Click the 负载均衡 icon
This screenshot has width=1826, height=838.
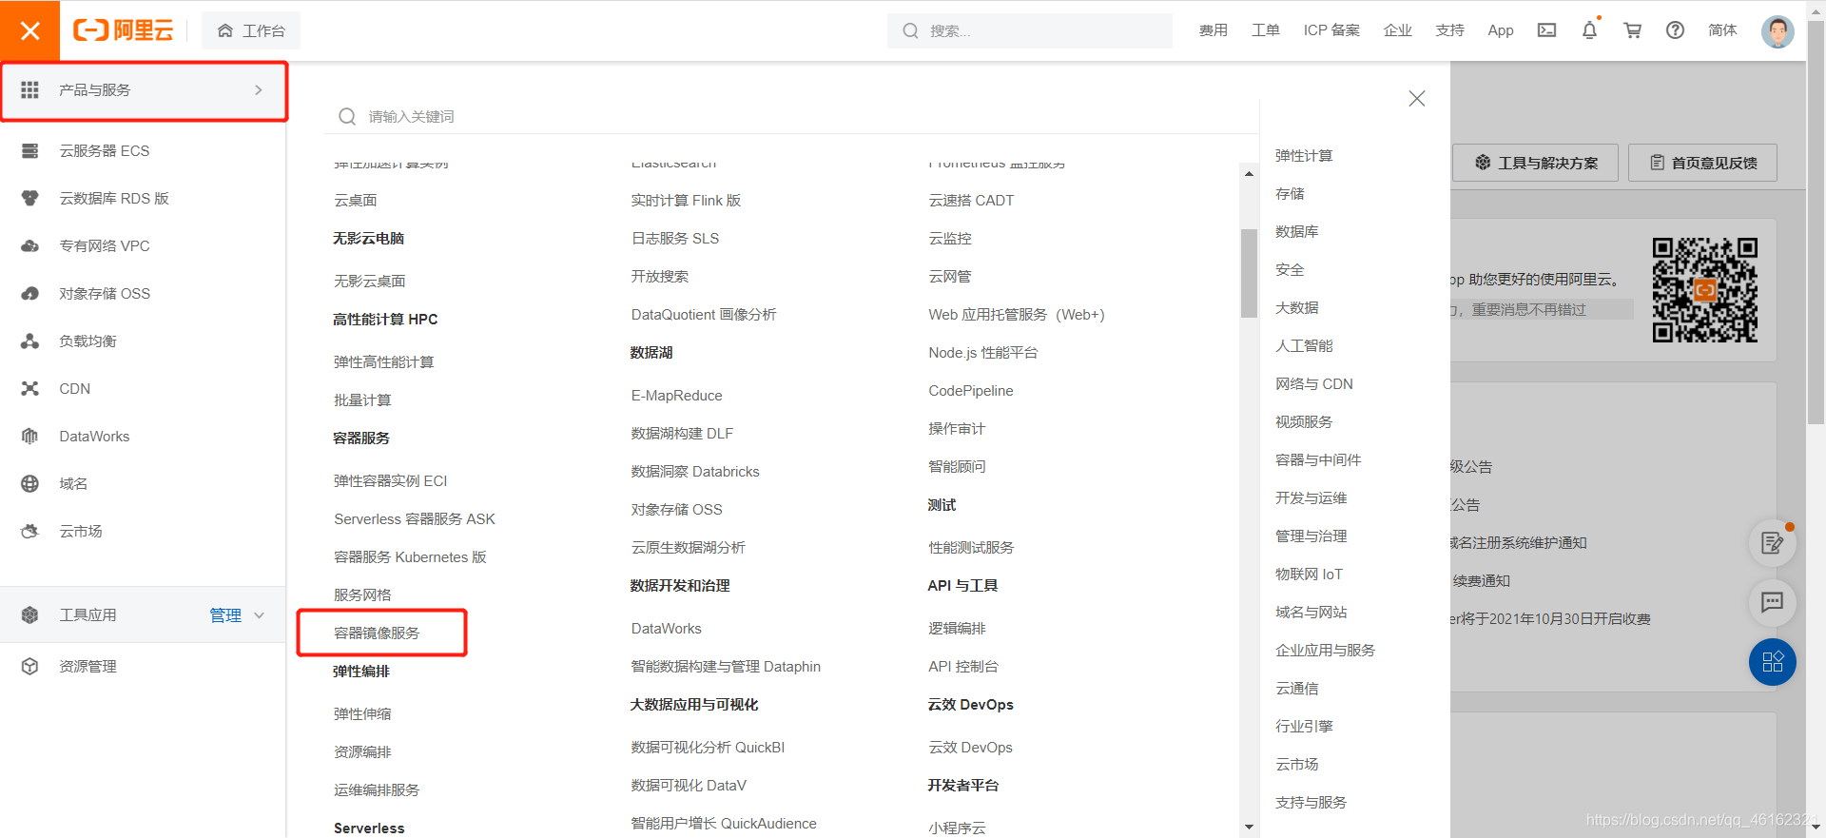(30, 341)
